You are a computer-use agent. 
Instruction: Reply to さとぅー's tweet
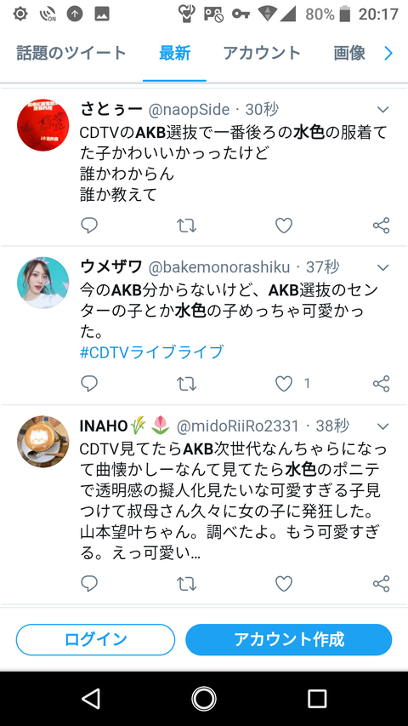click(89, 226)
